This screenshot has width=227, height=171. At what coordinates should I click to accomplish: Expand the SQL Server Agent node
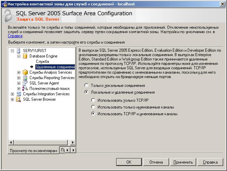(19, 83)
